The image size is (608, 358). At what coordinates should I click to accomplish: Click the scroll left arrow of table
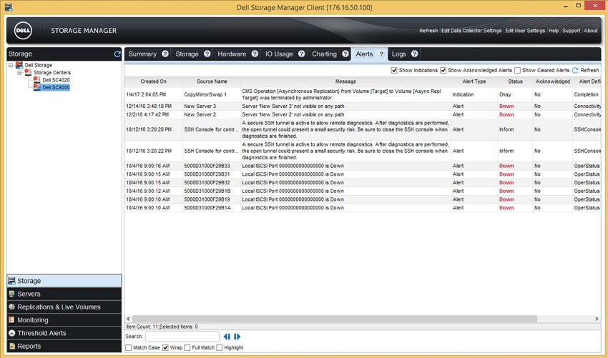click(x=129, y=319)
